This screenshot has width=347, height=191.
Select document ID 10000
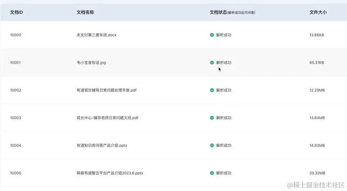[x=15, y=35]
